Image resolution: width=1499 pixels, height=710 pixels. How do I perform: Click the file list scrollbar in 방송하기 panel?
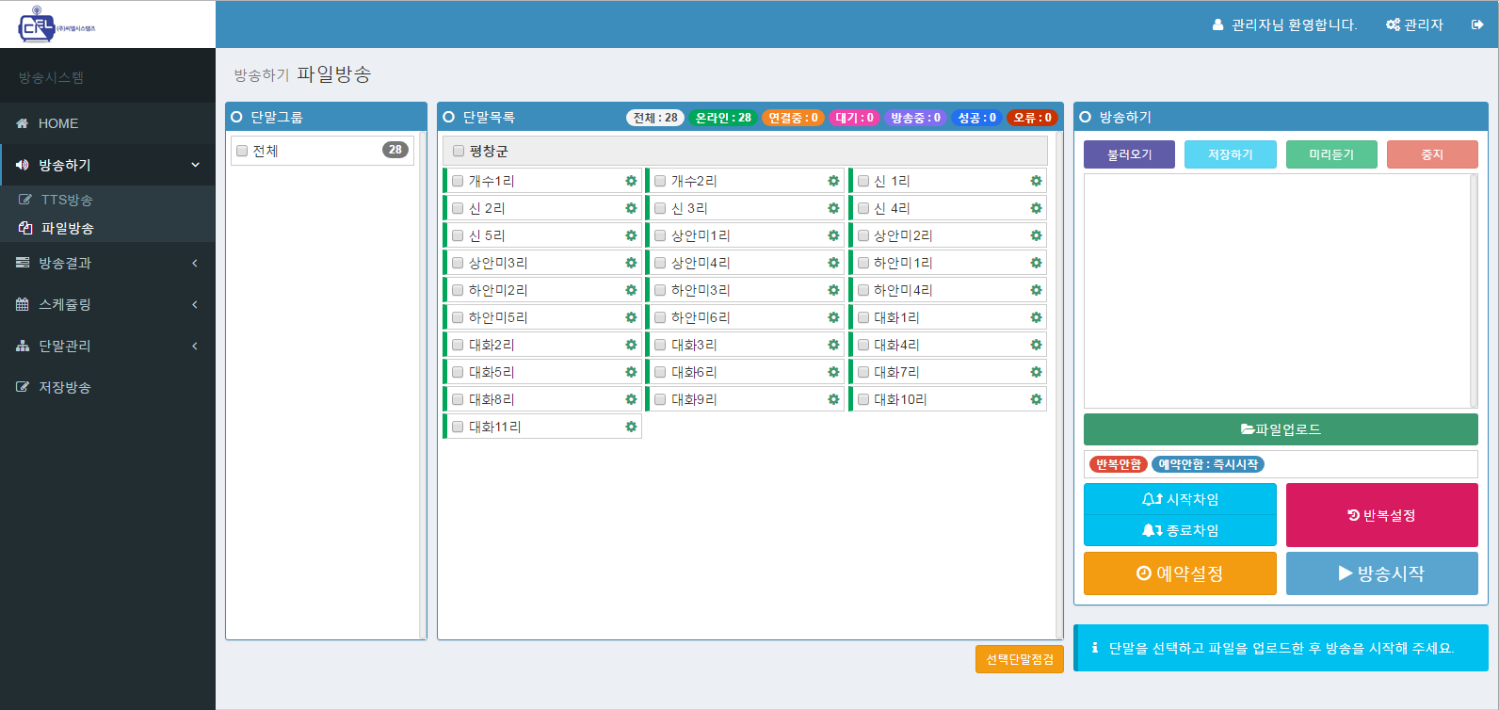[x=1474, y=290]
